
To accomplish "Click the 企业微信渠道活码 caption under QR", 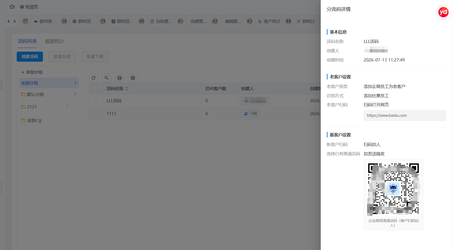I will 393,223.
